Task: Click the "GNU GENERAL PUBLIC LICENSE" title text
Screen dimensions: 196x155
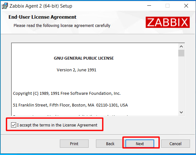Action: pos(84,58)
